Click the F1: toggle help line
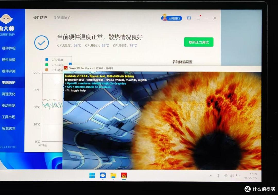Screen dimensions: 278x195 (75, 90)
